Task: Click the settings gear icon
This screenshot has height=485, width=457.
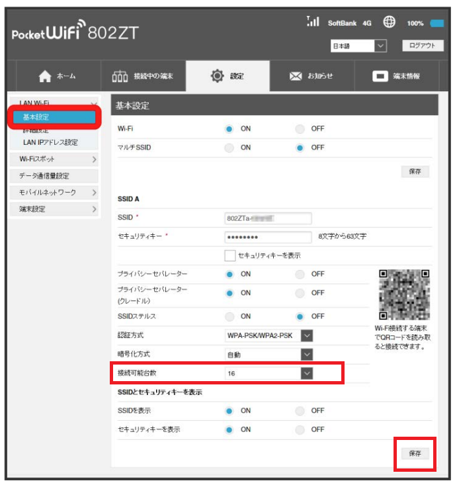Action: click(x=217, y=76)
